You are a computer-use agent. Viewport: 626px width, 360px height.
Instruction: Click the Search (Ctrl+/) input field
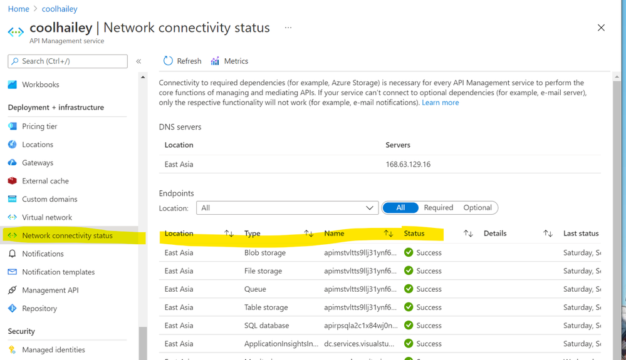coord(68,61)
